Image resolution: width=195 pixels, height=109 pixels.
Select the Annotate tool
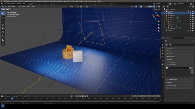(3, 36)
